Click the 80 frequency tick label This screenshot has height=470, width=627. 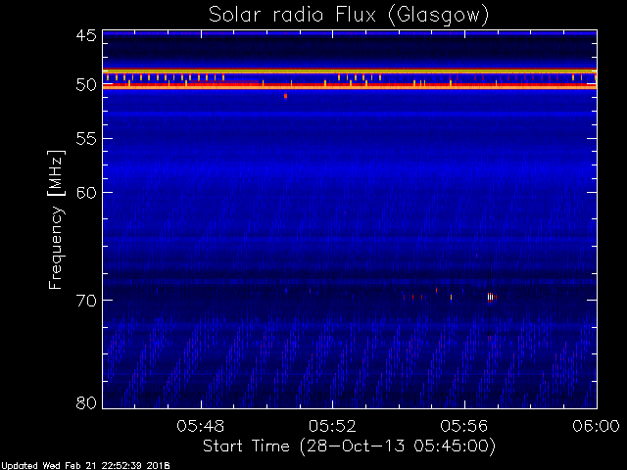(x=86, y=402)
